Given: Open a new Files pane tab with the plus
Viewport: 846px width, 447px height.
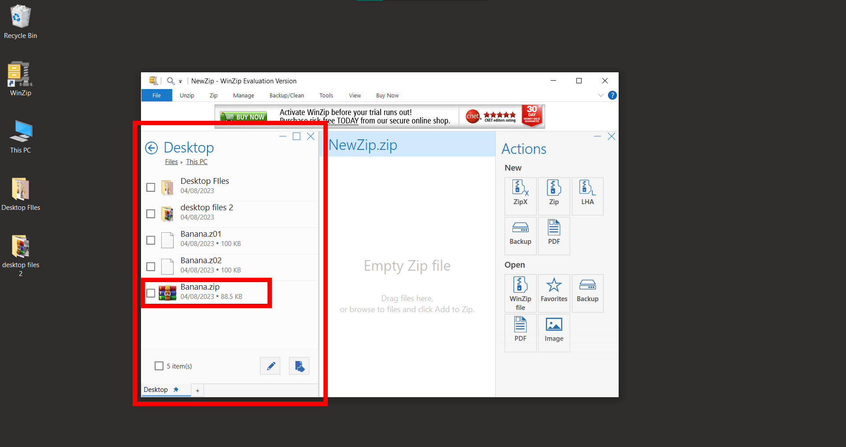Looking at the screenshot, I should pyautogui.click(x=197, y=391).
